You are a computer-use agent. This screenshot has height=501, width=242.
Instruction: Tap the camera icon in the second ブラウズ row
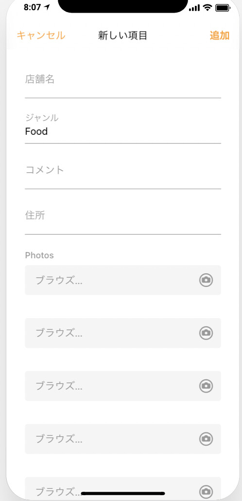[x=206, y=333]
